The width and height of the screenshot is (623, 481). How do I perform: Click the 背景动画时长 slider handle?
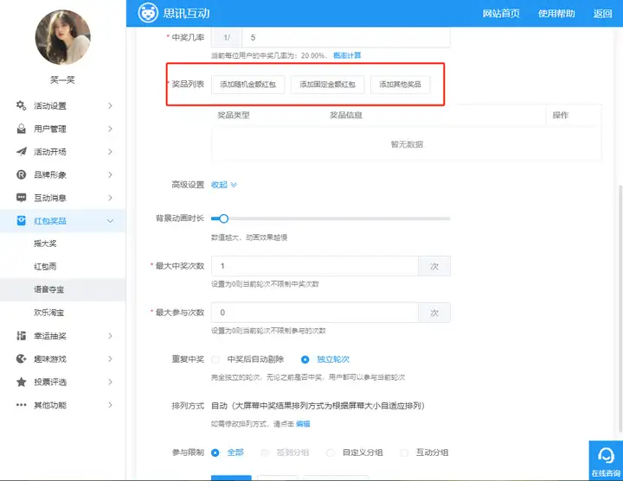click(x=224, y=218)
